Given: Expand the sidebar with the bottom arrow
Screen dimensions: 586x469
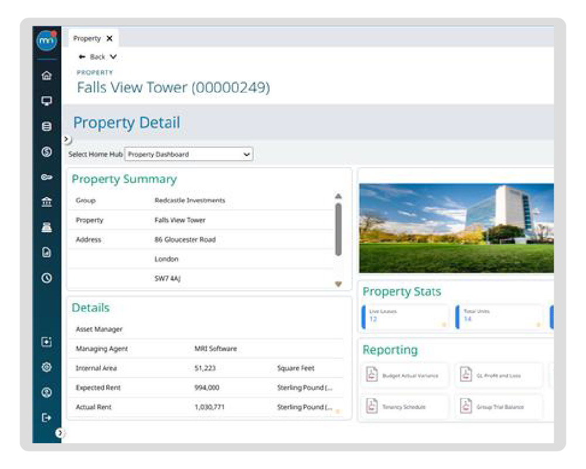Looking at the screenshot, I should coord(59,433).
